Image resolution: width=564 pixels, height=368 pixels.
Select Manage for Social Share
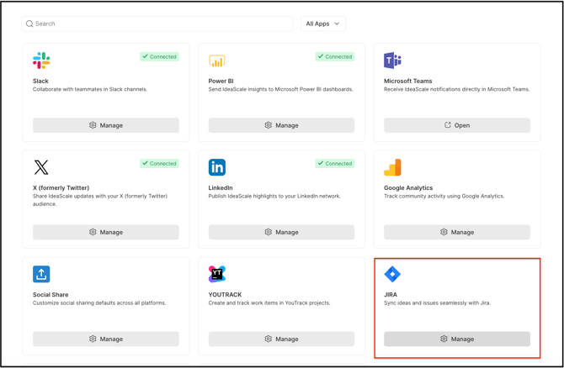tap(106, 339)
